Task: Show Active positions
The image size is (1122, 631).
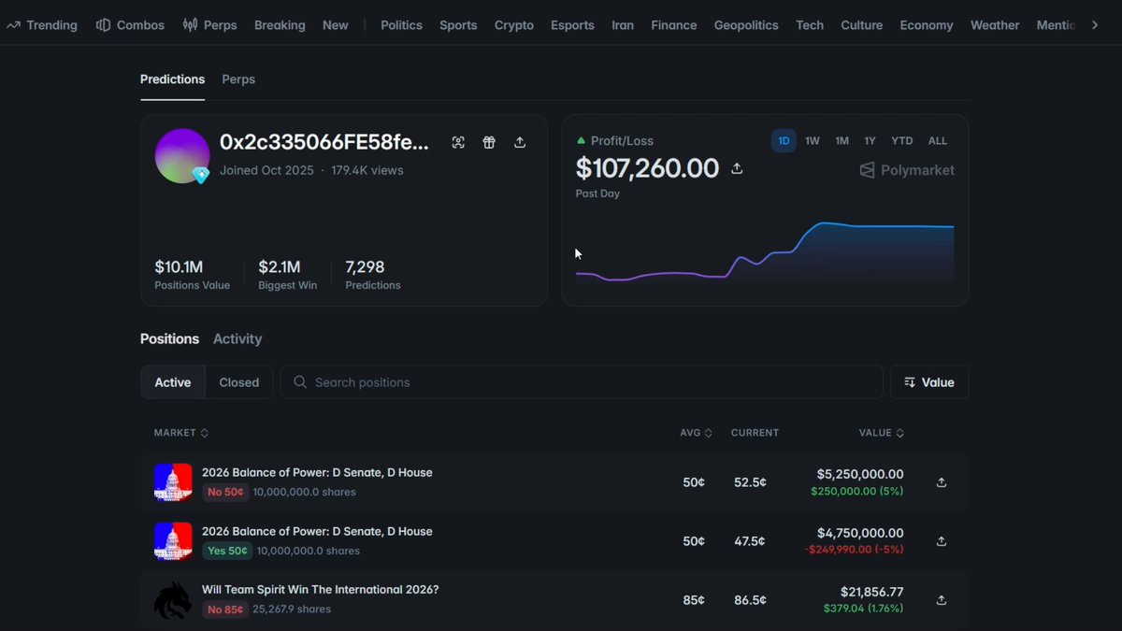Action: (173, 382)
